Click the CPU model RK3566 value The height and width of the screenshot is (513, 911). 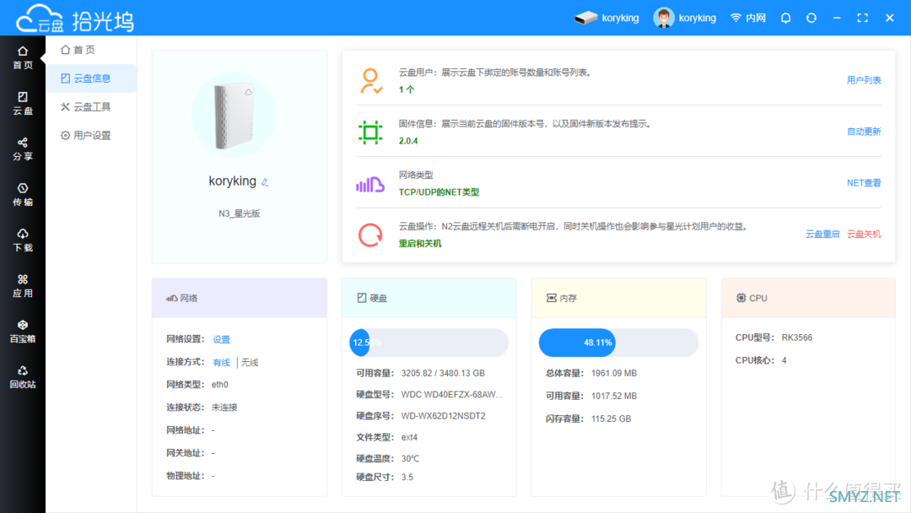[x=796, y=337]
